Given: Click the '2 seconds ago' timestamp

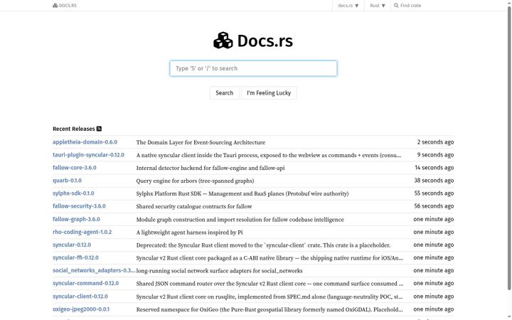Looking at the screenshot, I should tap(435, 142).
